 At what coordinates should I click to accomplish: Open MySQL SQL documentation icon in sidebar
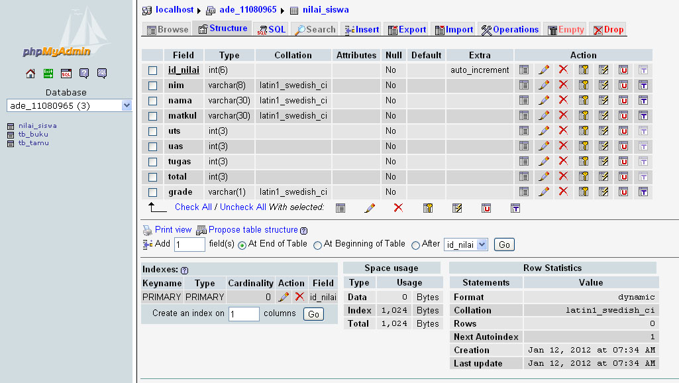click(x=102, y=73)
